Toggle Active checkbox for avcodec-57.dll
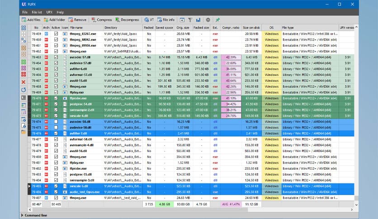 (x=56, y=57)
